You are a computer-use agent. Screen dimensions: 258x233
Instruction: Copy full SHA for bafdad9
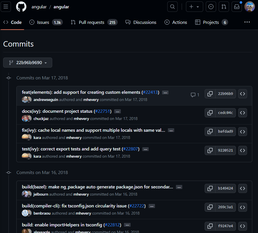point(210,131)
